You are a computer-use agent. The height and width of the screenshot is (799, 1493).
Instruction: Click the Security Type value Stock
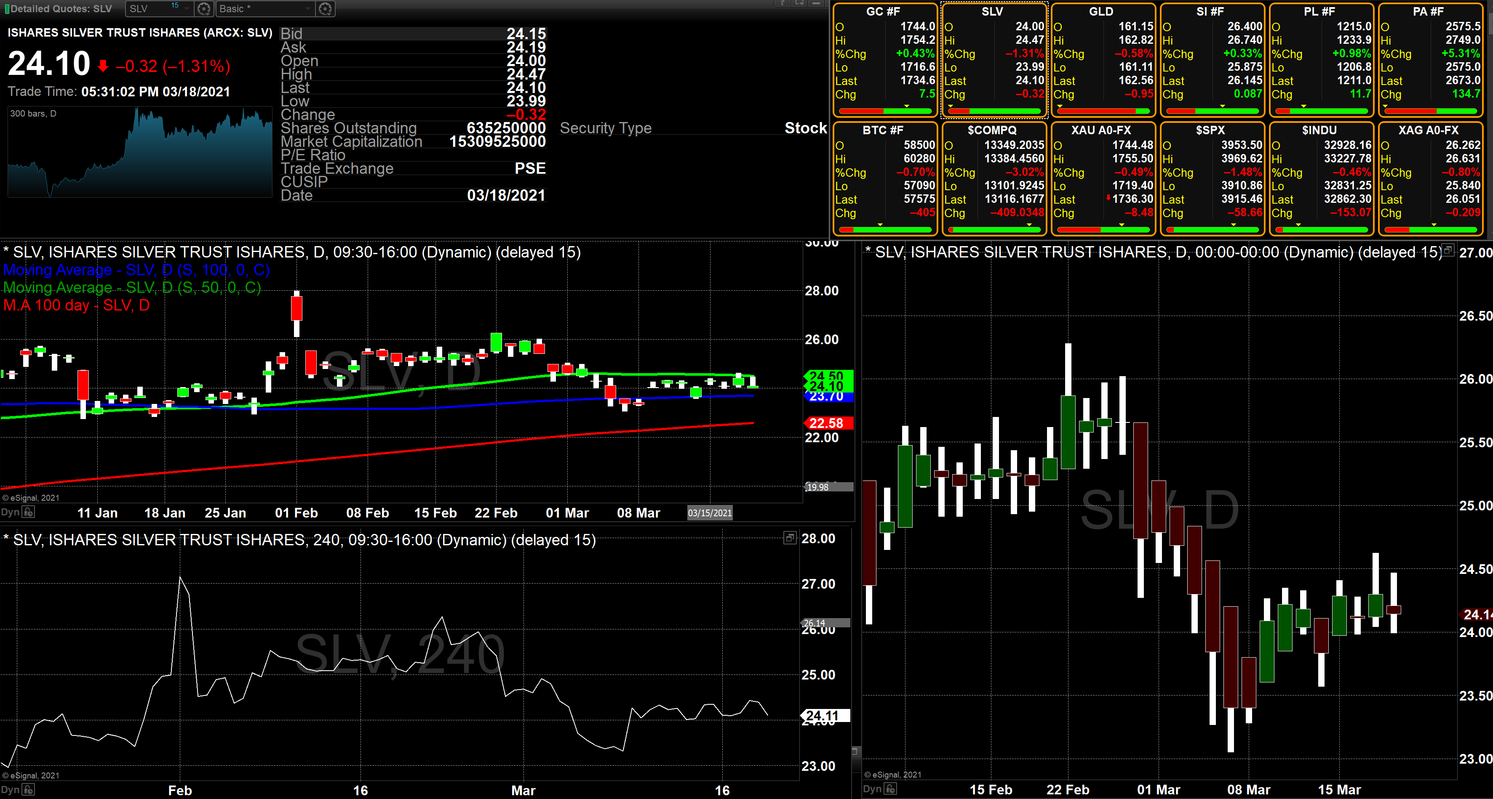(x=806, y=128)
